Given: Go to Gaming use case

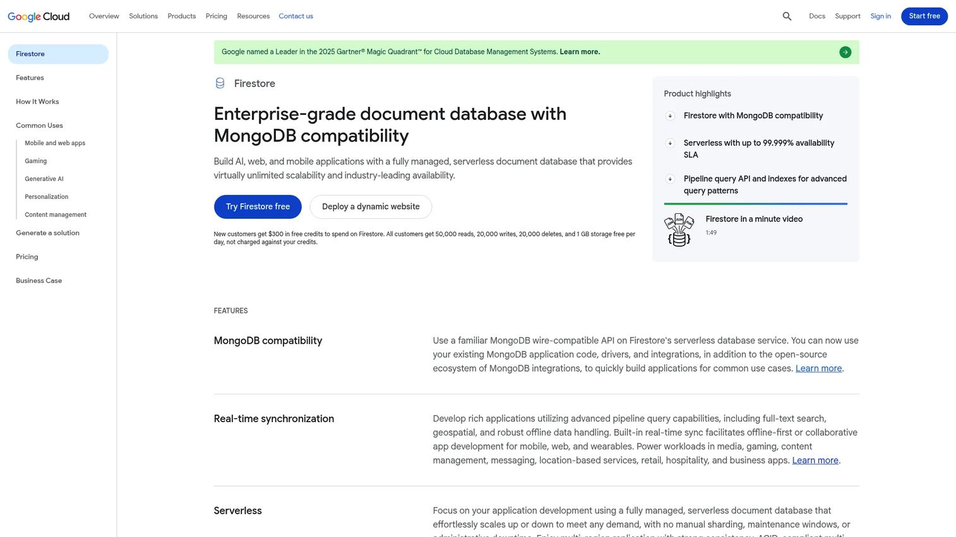Looking at the screenshot, I should click(36, 162).
